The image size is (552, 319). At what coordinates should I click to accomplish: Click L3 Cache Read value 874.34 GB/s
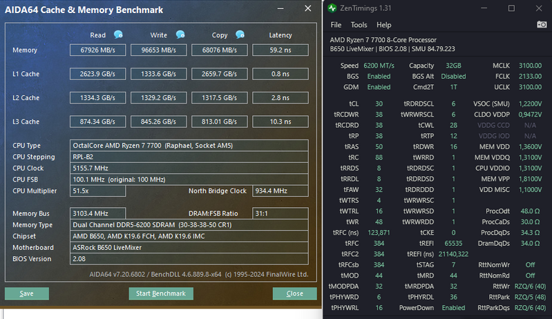(98, 122)
